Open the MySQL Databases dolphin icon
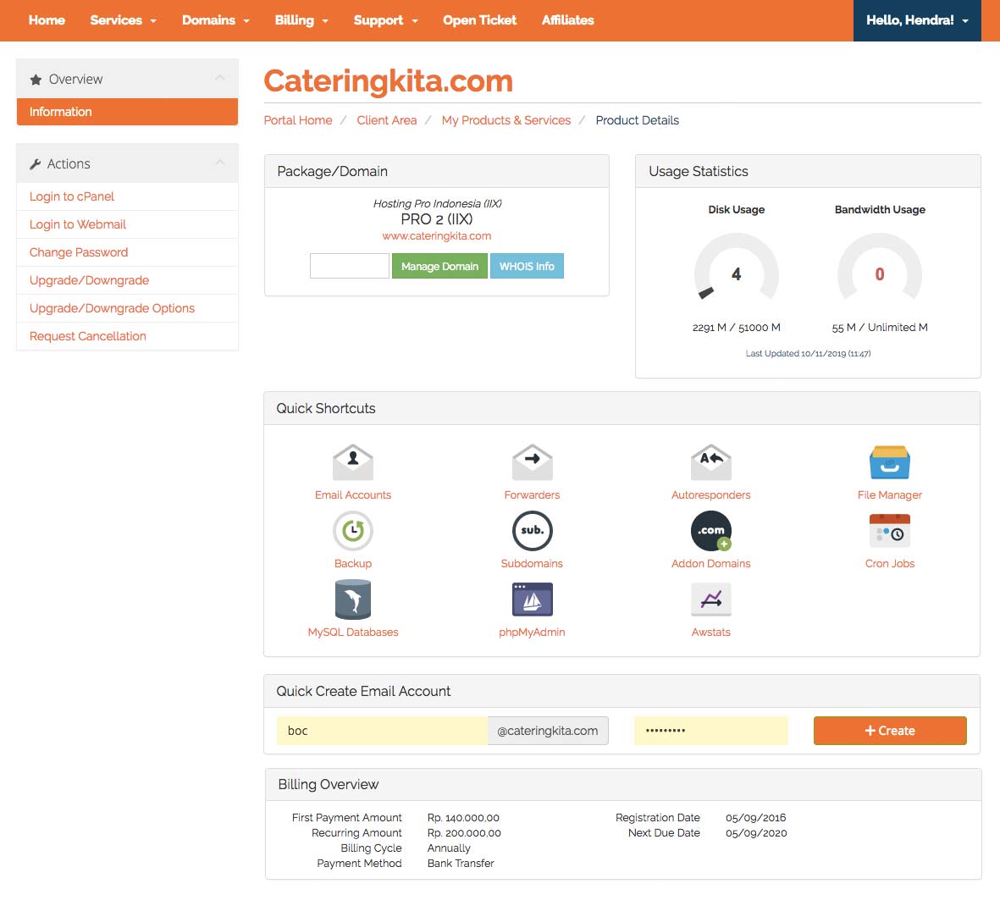 coord(353,599)
